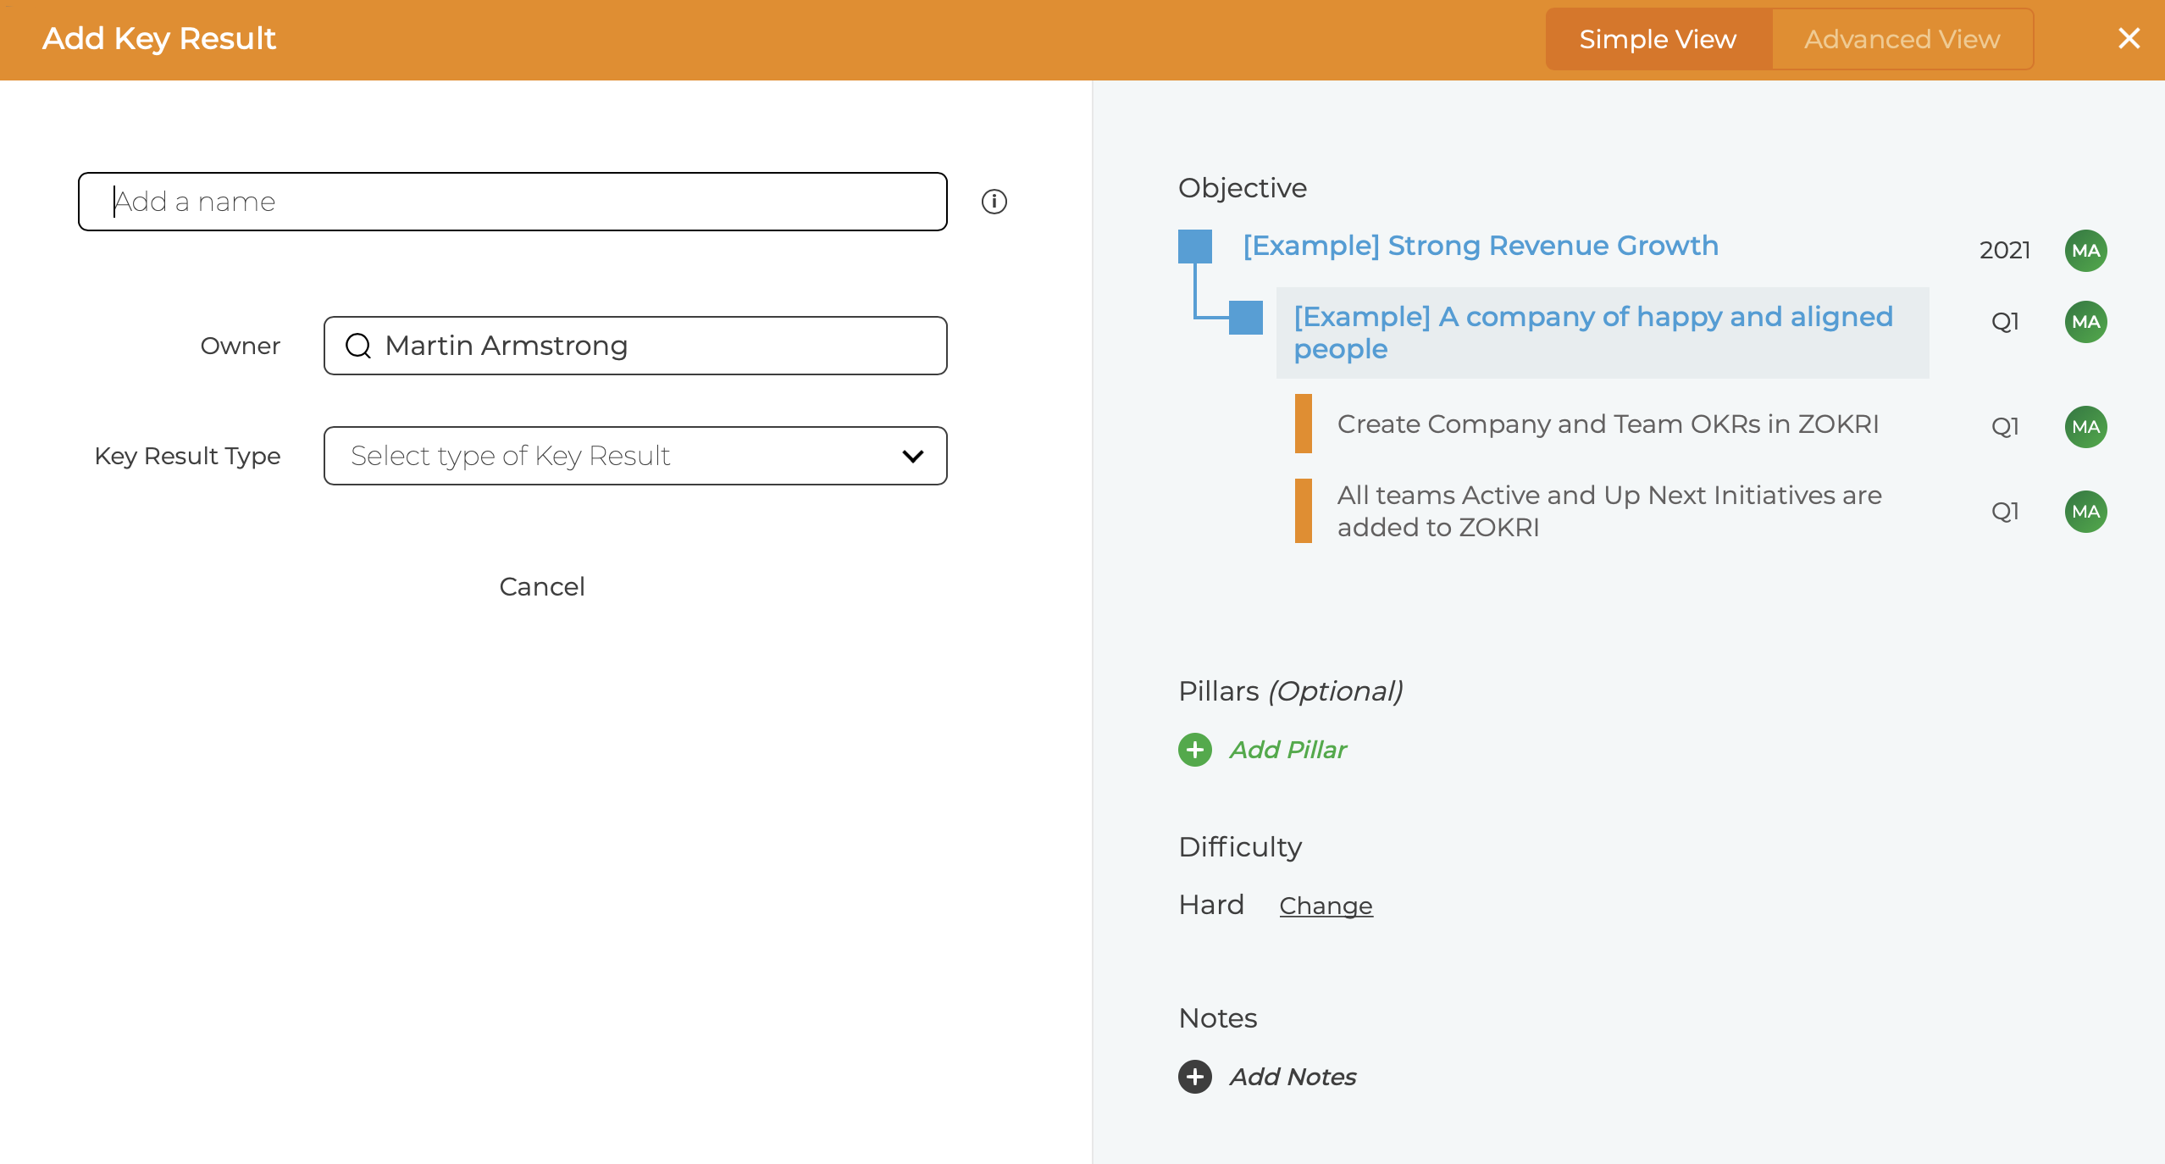
Task: Click the search icon in Owner field
Action: 358,346
